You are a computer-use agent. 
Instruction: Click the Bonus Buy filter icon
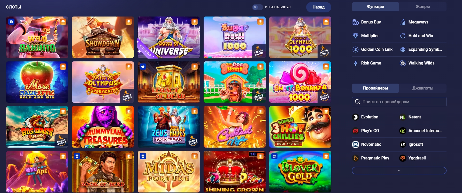pos(356,22)
